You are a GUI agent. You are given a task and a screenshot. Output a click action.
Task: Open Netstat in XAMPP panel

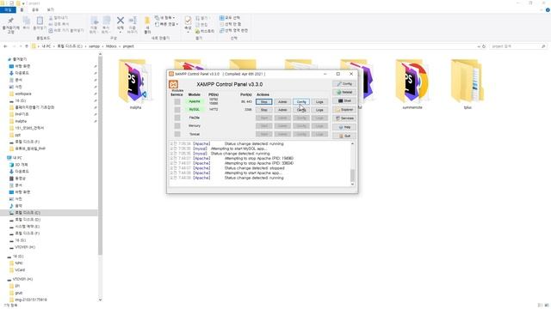pyautogui.click(x=344, y=92)
